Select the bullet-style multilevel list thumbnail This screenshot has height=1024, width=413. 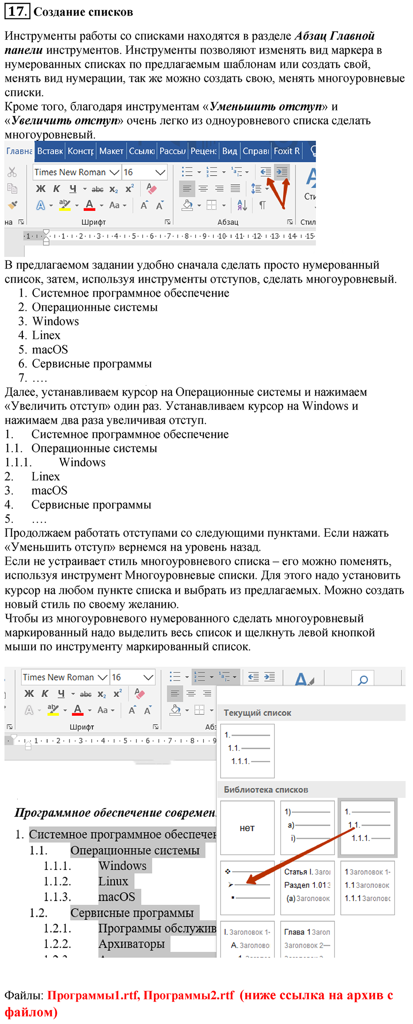point(247,888)
